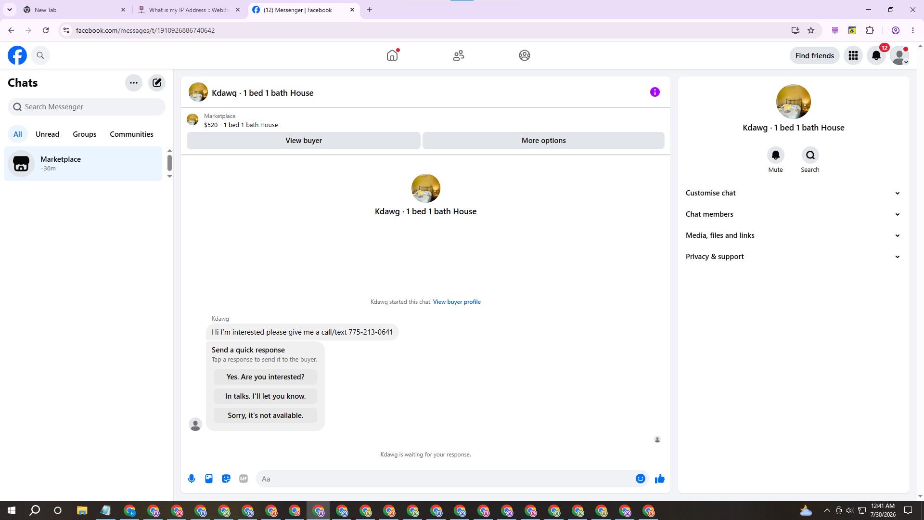
Task: Select the Unread chats filter
Action: (x=48, y=134)
